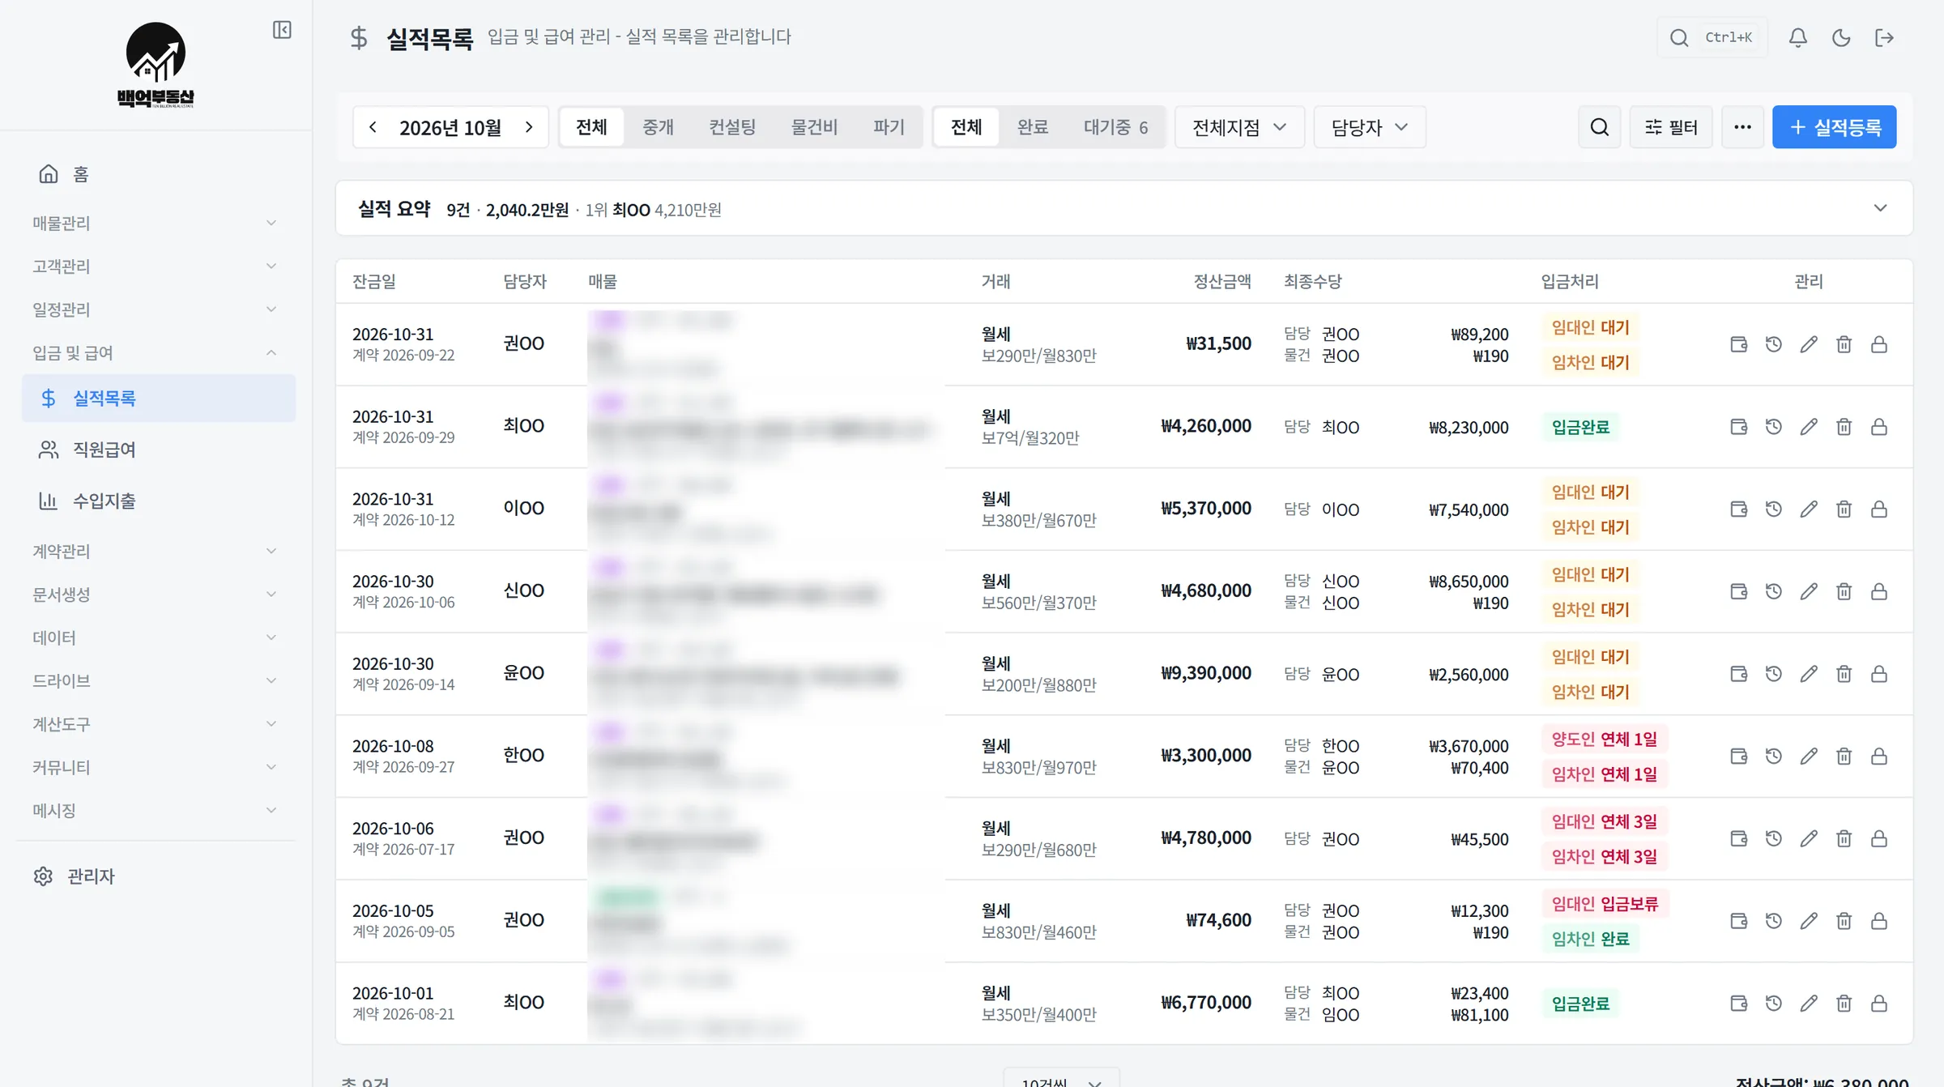The width and height of the screenshot is (1944, 1087).
Task: Click the logout icon
Action: (x=1884, y=37)
